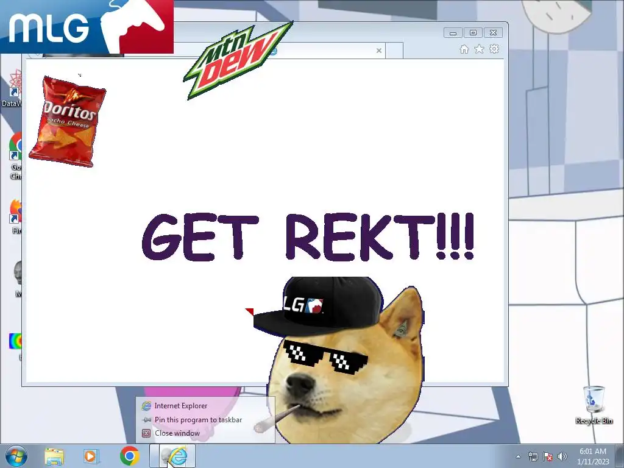Image resolution: width=624 pixels, height=468 pixels.
Task: Open File Explorer from the taskbar
Action: point(54,456)
